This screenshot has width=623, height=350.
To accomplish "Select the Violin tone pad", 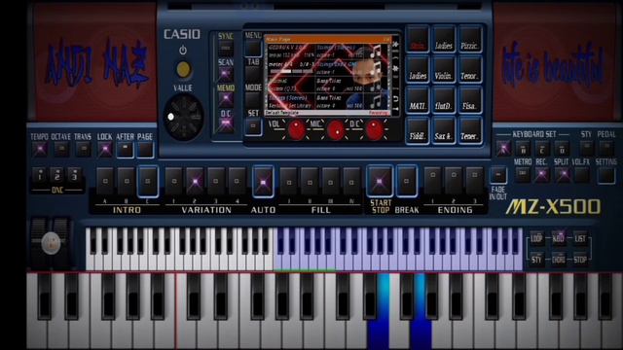I will pos(444,70).
